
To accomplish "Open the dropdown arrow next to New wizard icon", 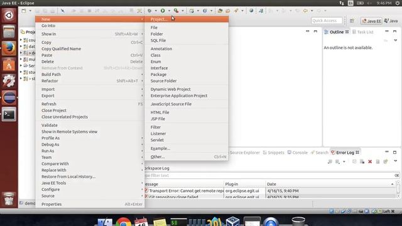I will [x=30, y=11].
